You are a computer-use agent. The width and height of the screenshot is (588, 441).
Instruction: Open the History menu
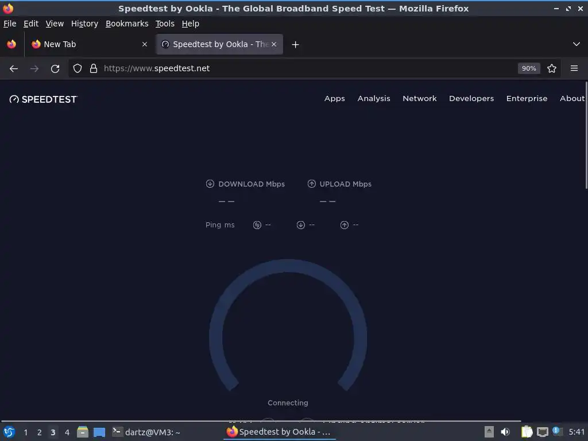(85, 24)
